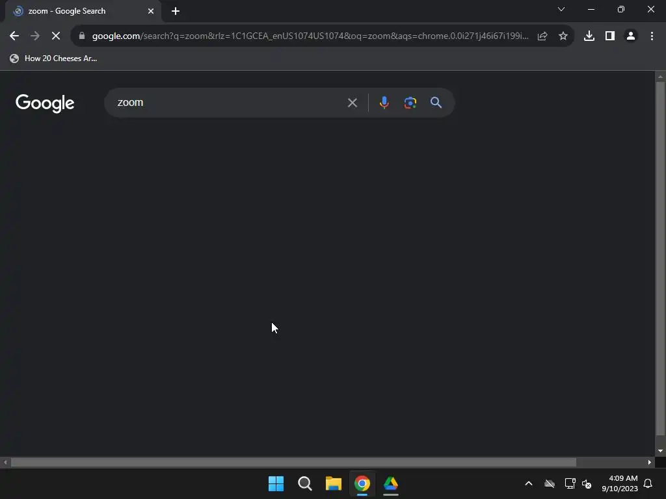
Task: Open the tab search dropdown chevron
Action: tap(561, 9)
